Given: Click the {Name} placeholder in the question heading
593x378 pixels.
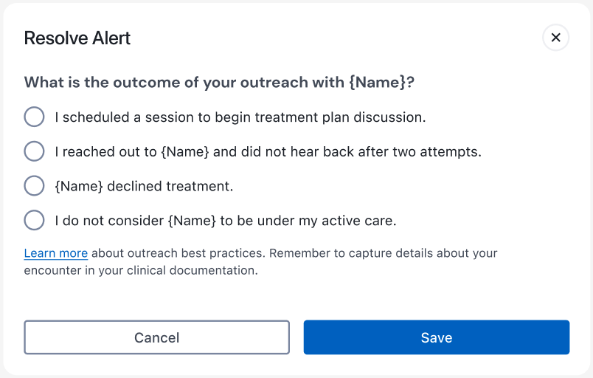Looking at the screenshot, I should tap(377, 82).
